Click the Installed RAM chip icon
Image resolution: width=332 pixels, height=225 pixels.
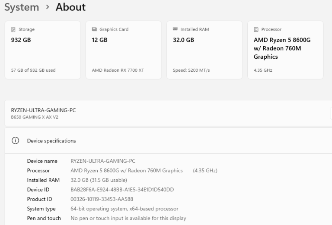click(x=175, y=29)
